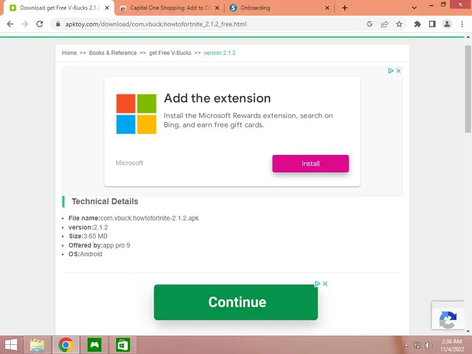Image resolution: width=472 pixels, height=354 pixels.
Task: Close the V-Bucks download tab
Action: point(107,8)
